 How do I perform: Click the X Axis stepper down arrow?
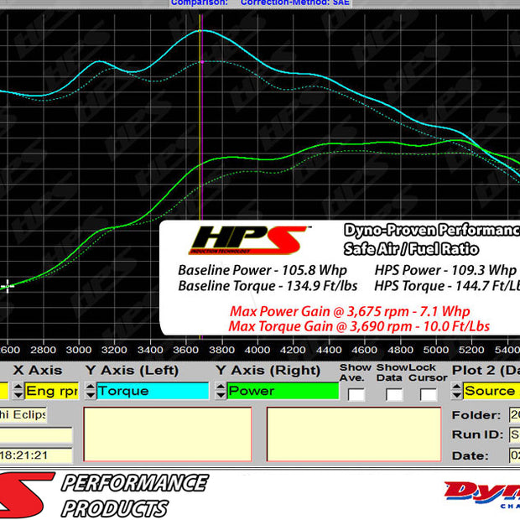[x=18, y=395]
